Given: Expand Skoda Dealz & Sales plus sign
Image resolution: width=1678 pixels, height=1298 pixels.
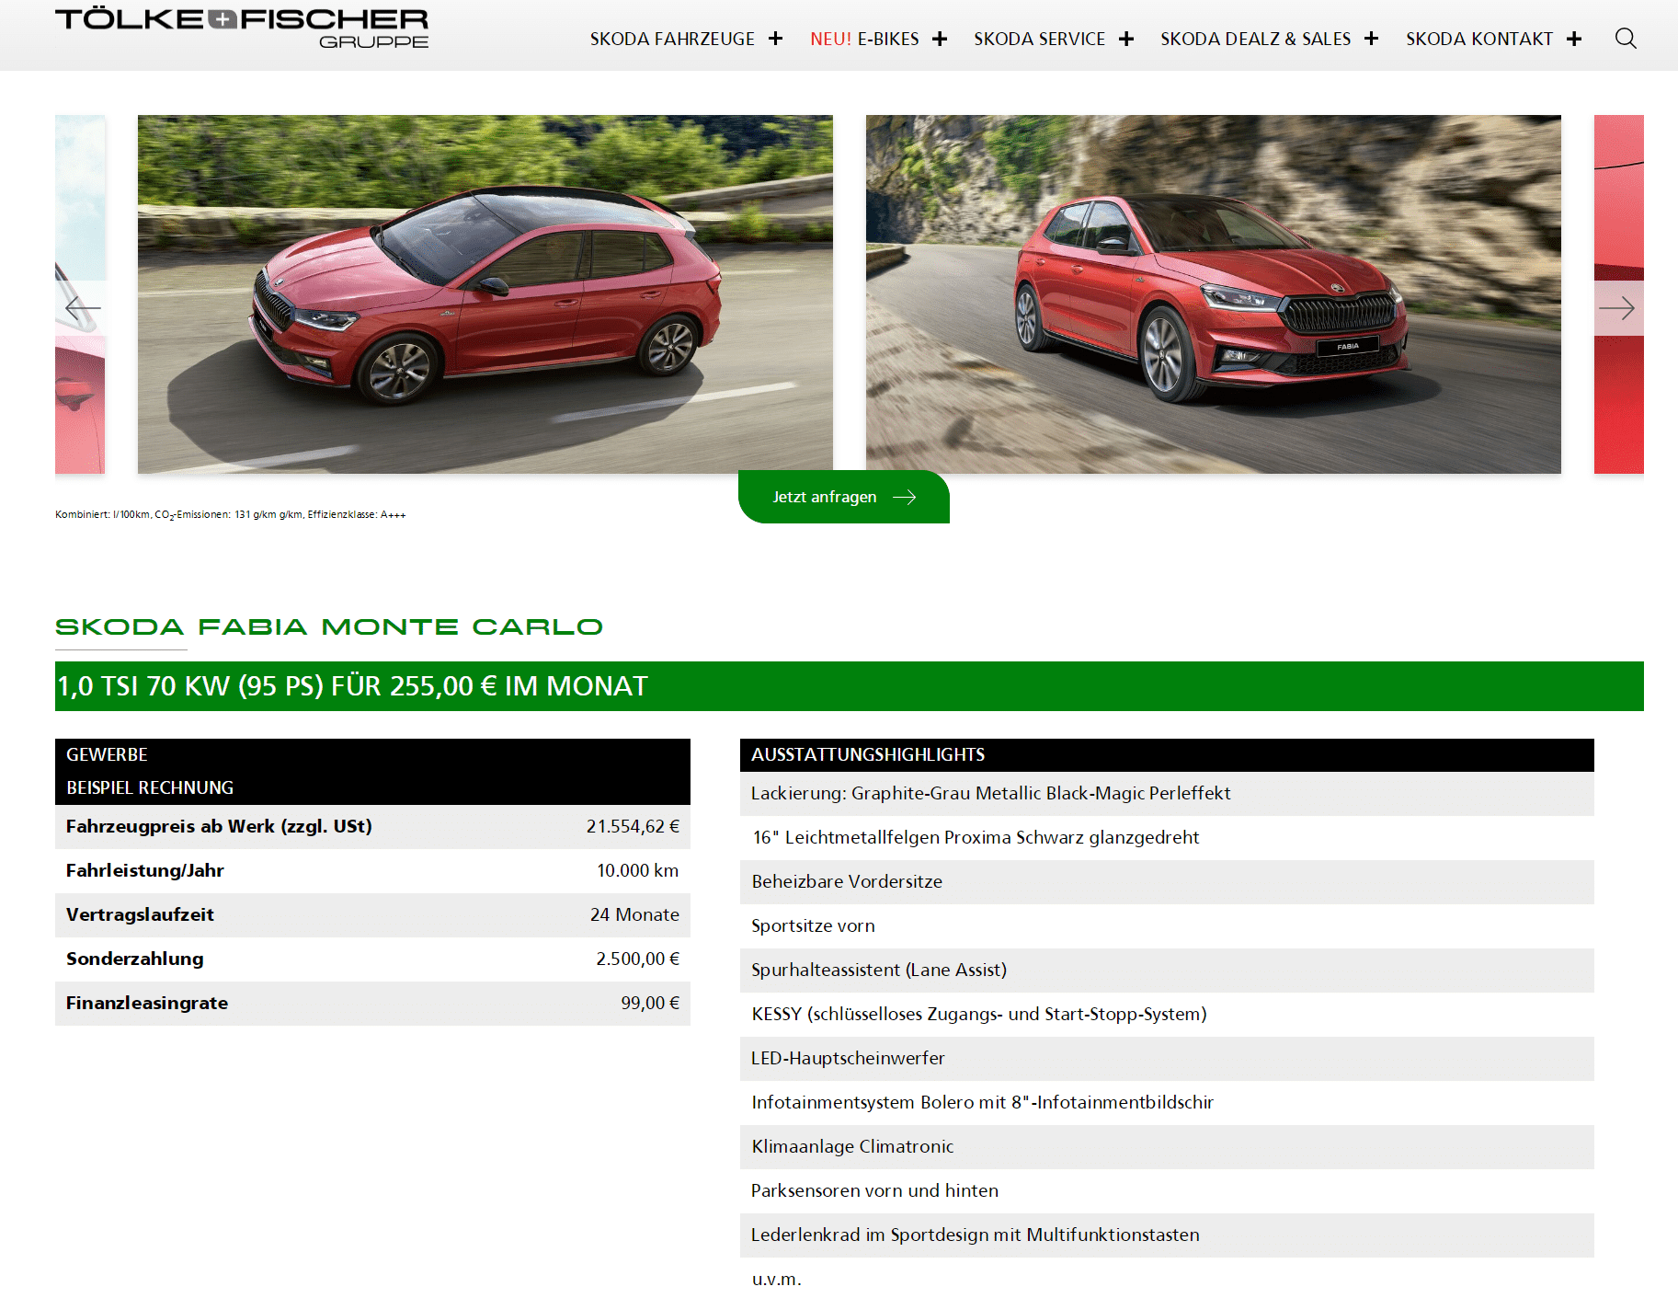Looking at the screenshot, I should point(1372,39).
